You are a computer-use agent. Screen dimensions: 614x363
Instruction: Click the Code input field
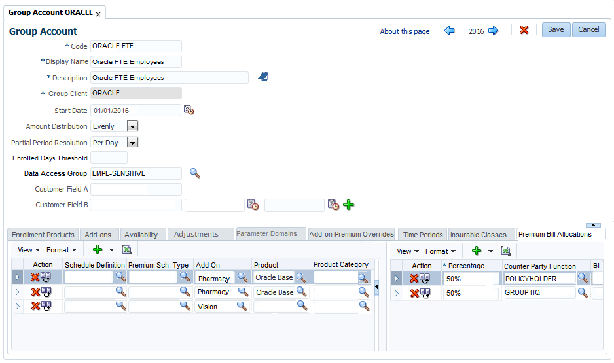tap(136, 46)
